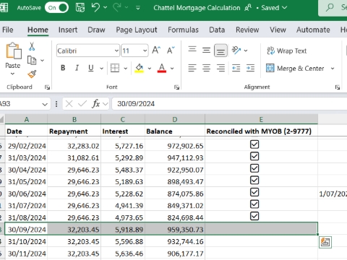Viewport: 347px width, 260px height.
Task: Select the Format Painter brush
Action: (x=32, y=74)
